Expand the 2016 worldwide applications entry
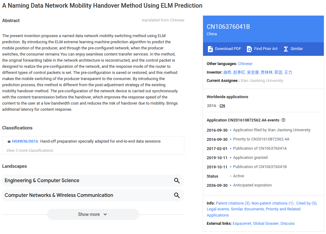 tap(211, 105)
